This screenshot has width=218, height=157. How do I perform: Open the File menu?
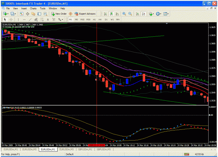(8, 8)
